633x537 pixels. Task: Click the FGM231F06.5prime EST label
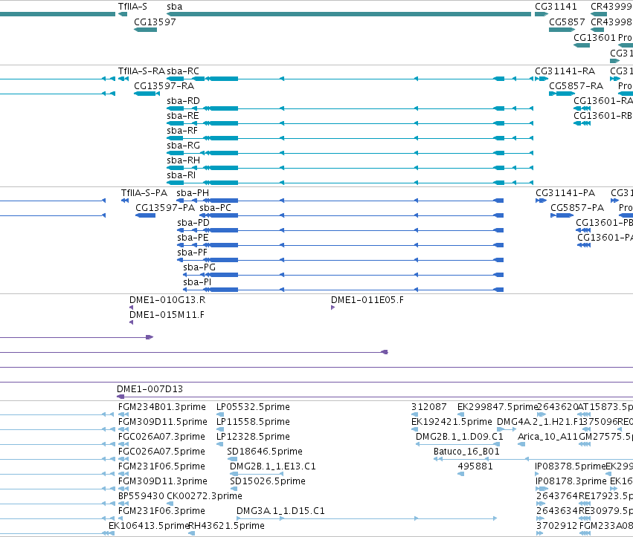[161, 466]
